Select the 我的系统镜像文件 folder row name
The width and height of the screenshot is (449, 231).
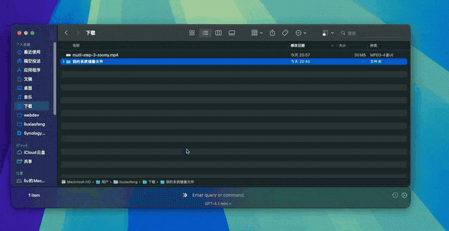(x=88, y=62)
